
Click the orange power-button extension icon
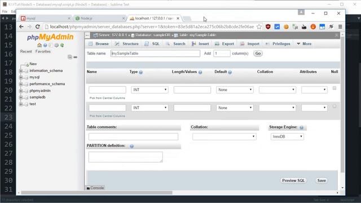286,27
